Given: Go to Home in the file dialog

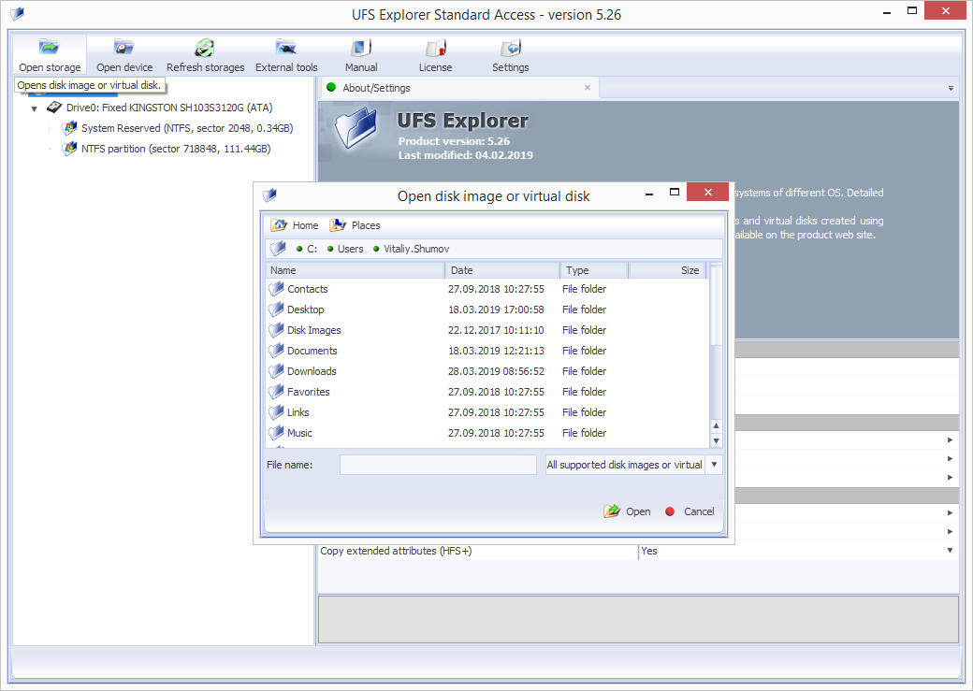Looking at the screenshot, I should click(x=295, y=225).
